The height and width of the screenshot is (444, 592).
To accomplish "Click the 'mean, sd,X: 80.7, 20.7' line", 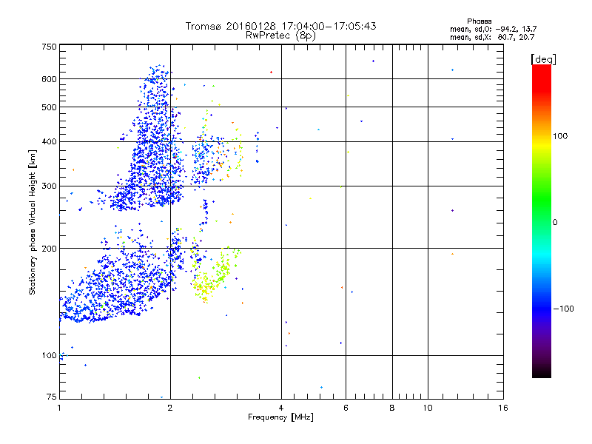I will click(x=492, y=37).
